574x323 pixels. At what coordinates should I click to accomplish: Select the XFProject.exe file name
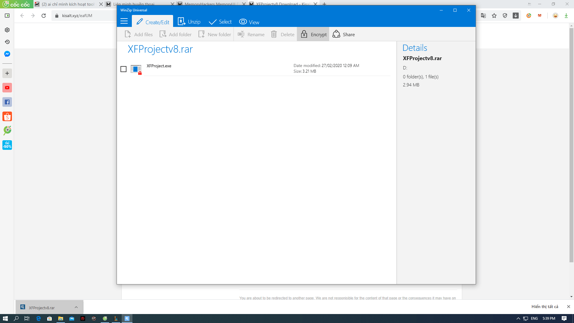pos(159,66)
